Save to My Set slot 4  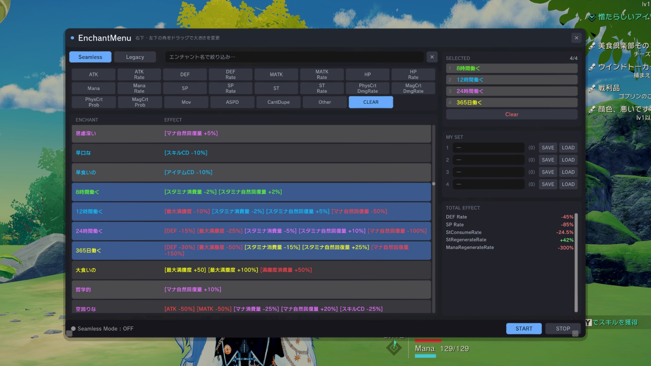pos(548,184)
